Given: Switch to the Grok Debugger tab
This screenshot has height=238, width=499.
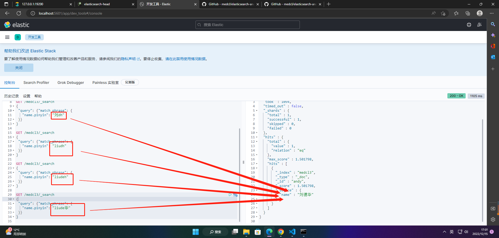Looking at the screenshot, I should (71, 83).
